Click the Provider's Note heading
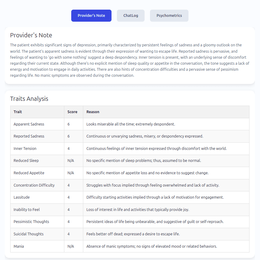 [x=31, y=35]
